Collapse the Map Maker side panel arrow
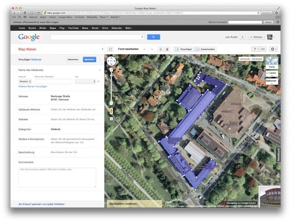 102,49
